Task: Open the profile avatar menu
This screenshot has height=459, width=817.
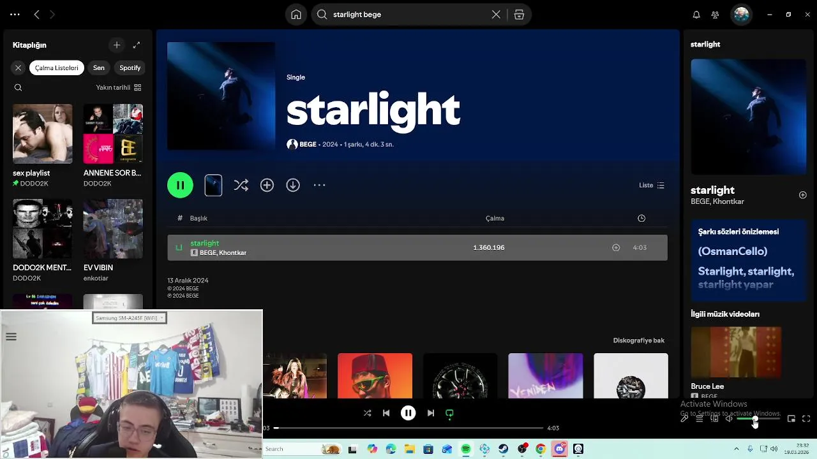Action: click(741, 15)
